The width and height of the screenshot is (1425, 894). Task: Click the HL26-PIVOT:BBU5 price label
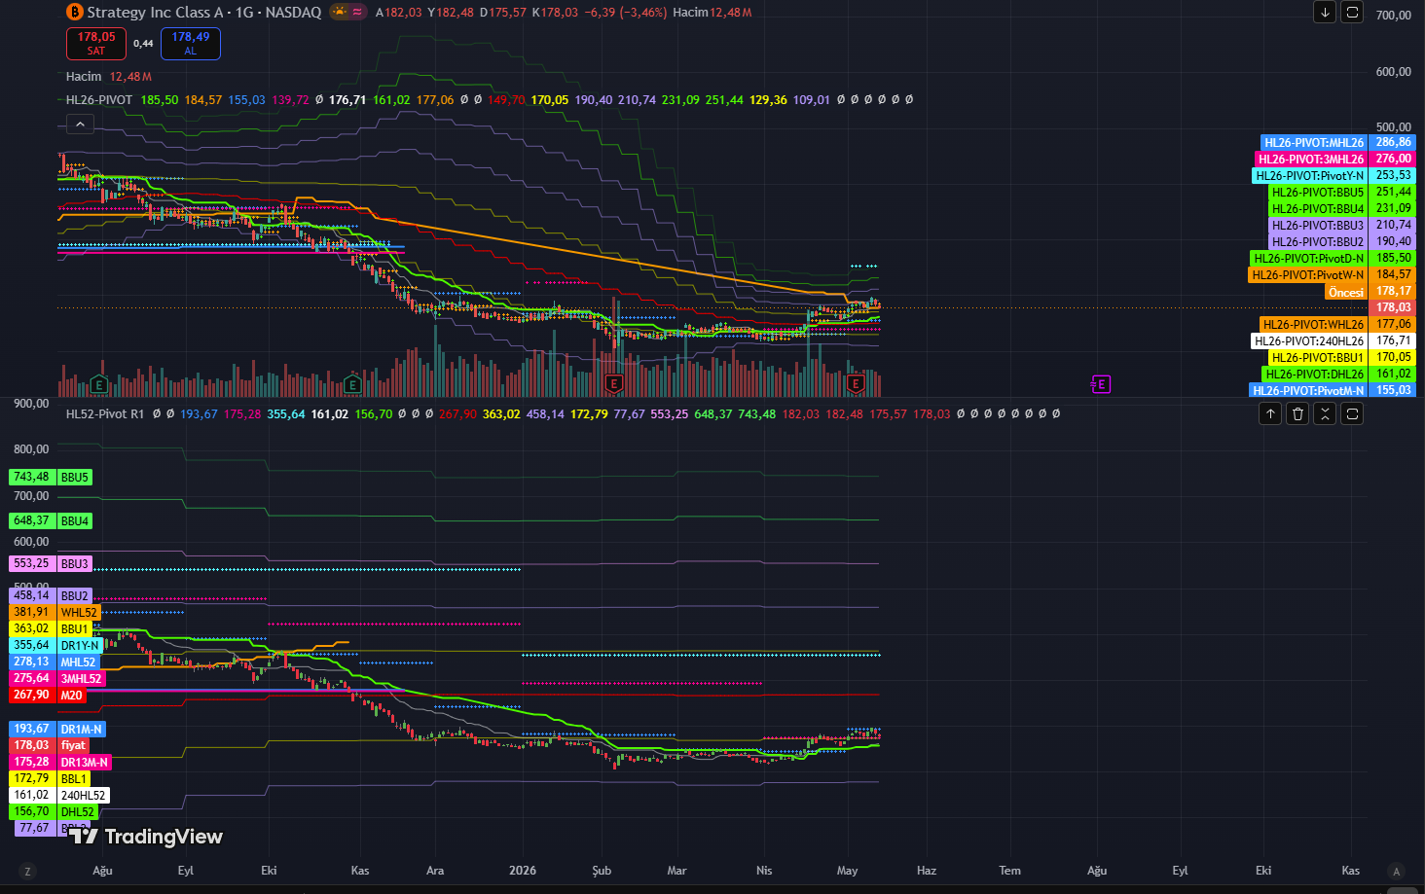pos(1340,193)
